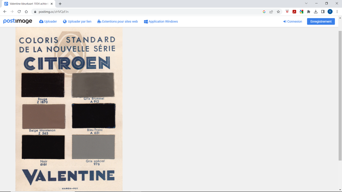Screen dimensions: 342x192
Task: Go back to the previous page
Action: [5, 12]
